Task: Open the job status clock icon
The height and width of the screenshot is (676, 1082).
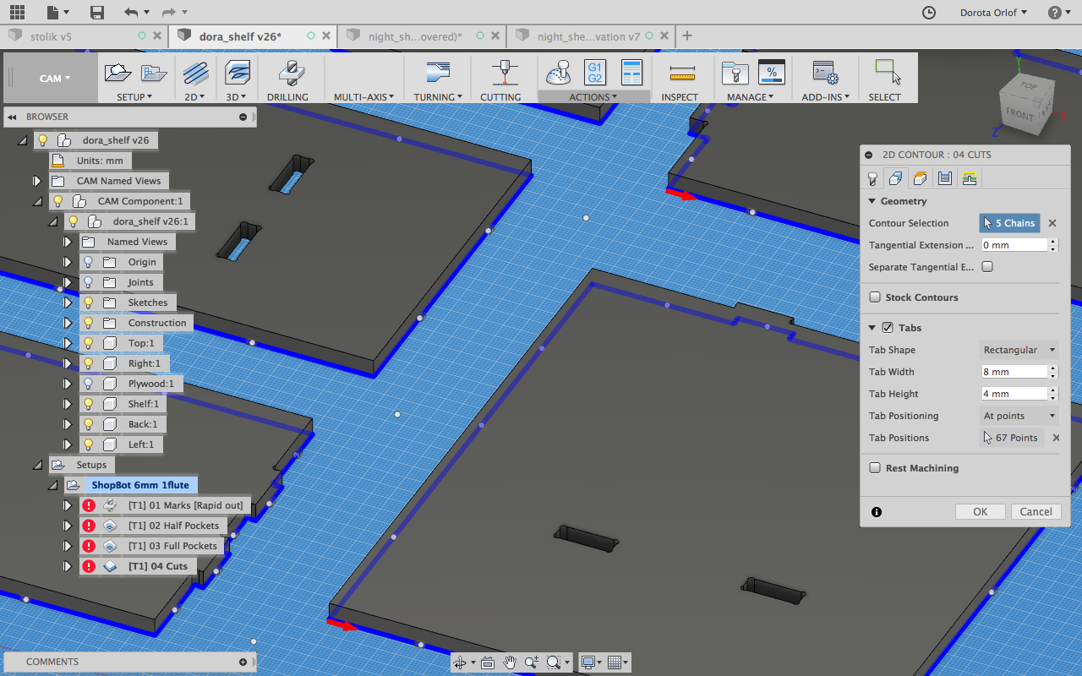Action: click(928, 12)
